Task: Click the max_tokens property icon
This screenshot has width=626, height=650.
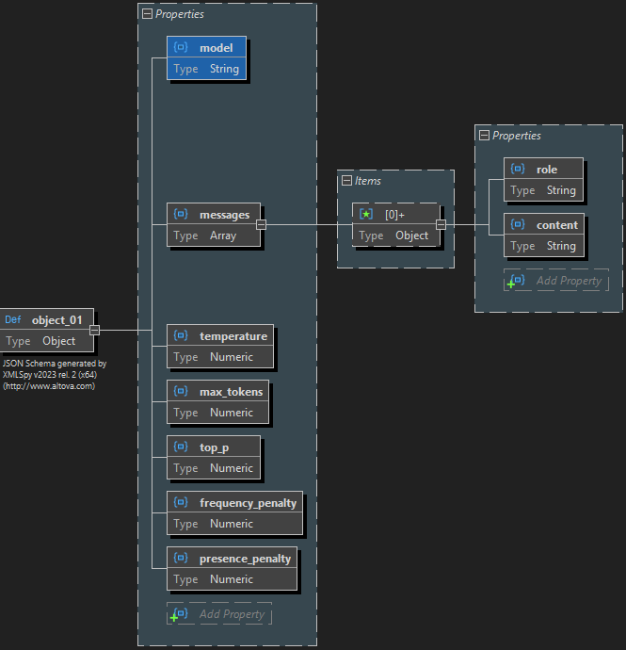Action: [181, 391]
